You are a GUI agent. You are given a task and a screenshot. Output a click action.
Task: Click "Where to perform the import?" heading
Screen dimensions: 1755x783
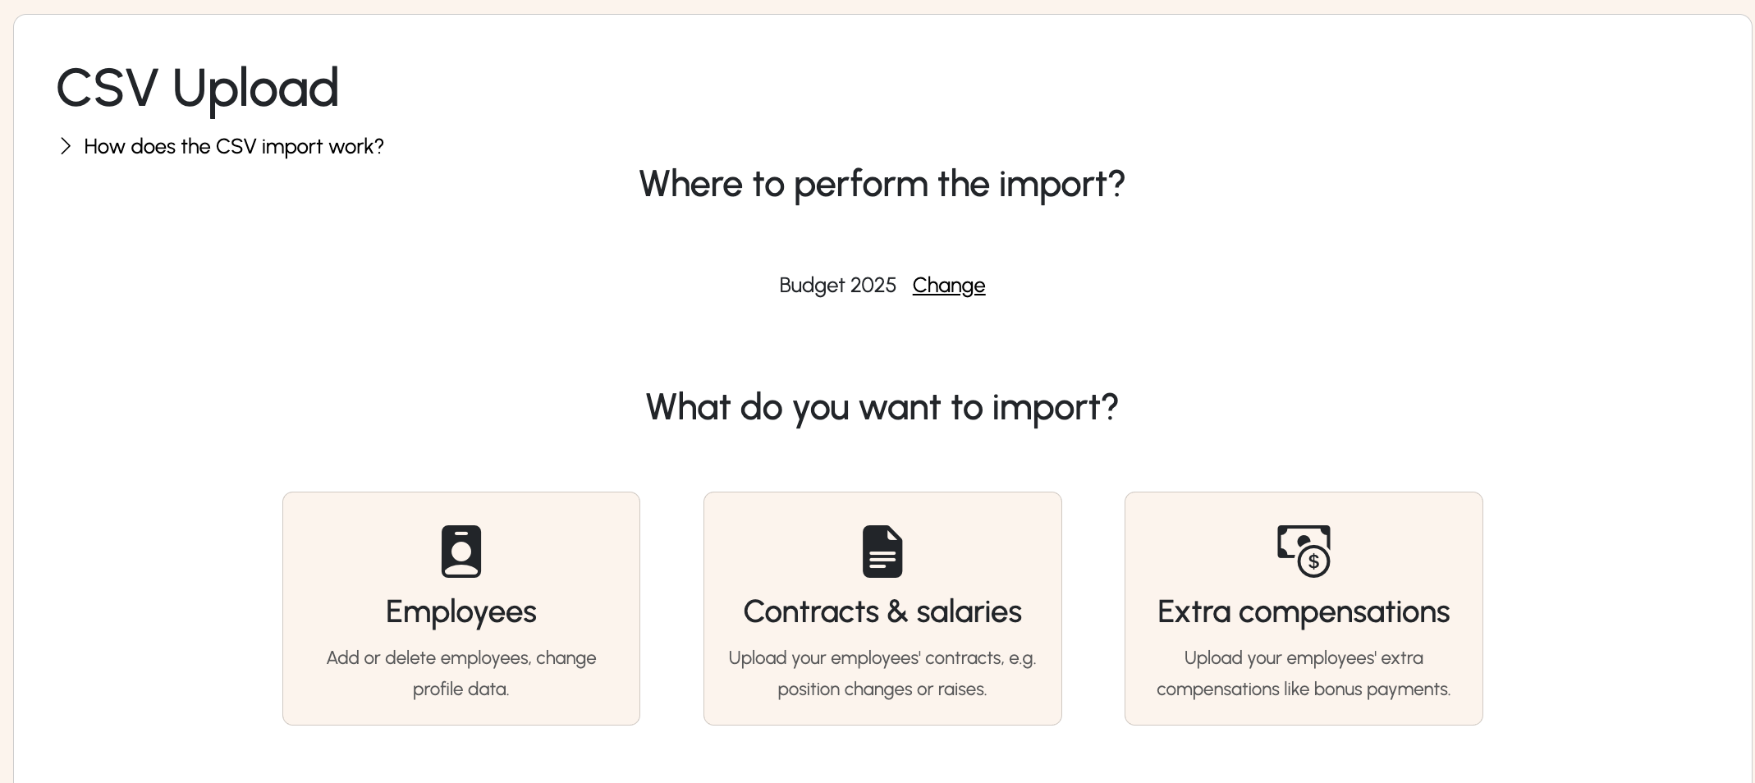point(882,184)
